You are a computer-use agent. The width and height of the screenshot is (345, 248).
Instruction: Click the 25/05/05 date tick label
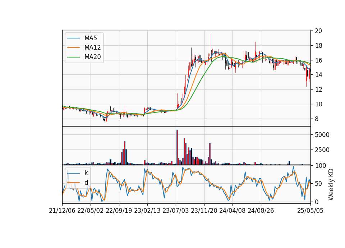310,211
